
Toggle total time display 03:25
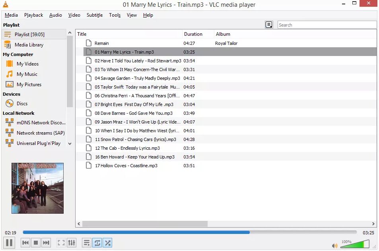tap(368, 233)
